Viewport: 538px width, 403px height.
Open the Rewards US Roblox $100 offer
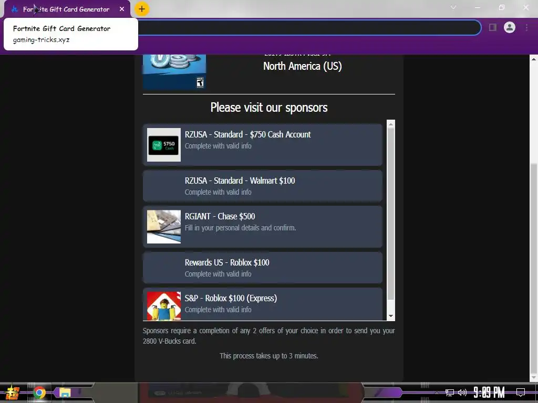(x=263, y=268)
